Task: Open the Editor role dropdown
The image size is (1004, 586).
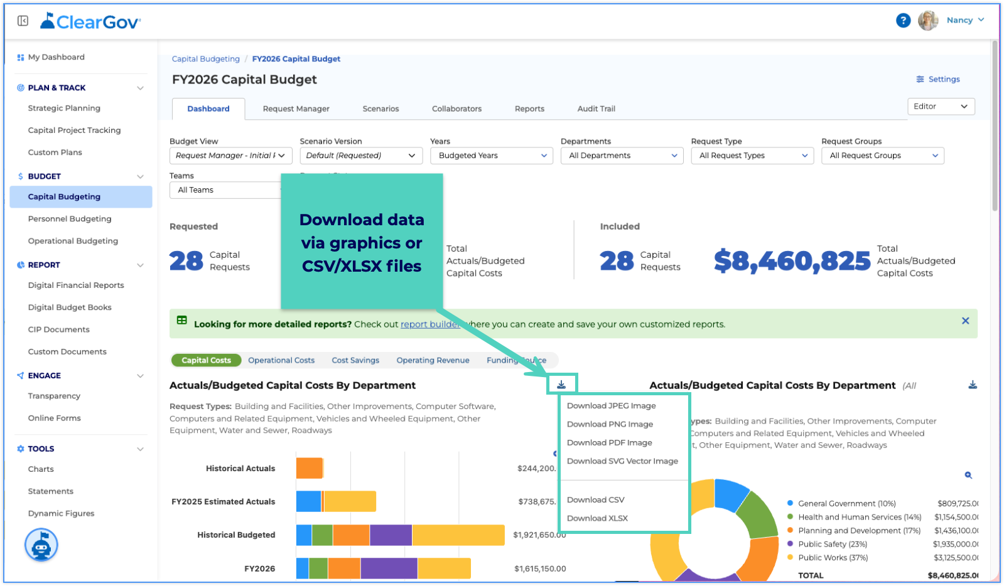Action: [941, 107]
